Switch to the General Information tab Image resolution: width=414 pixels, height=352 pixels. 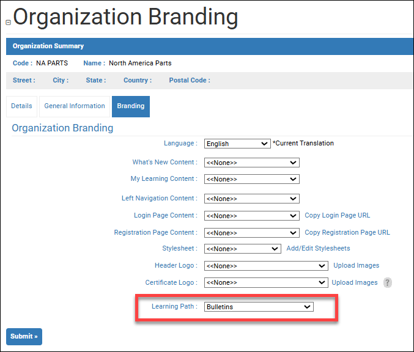coord(75,106)
